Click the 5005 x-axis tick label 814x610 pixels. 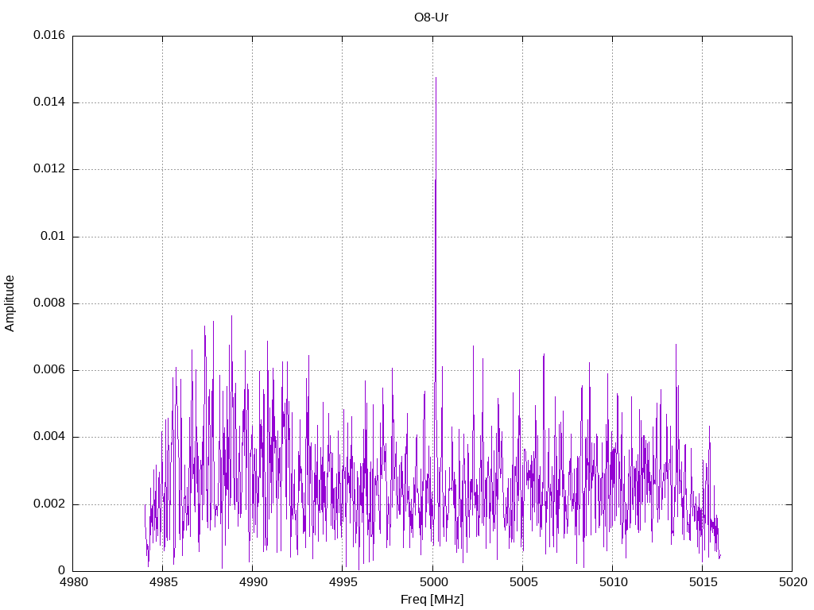(523, 582)
